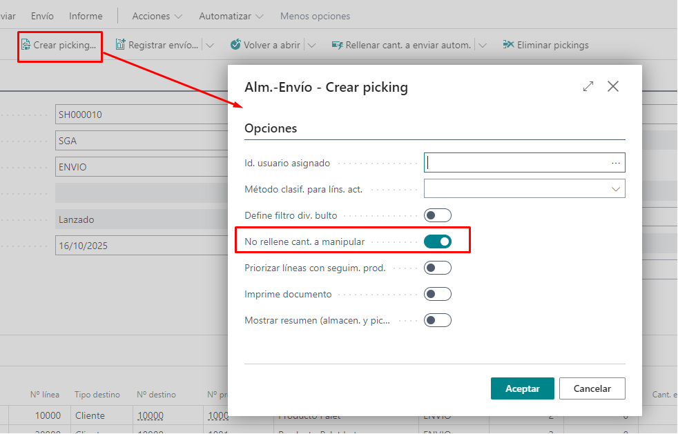Viewport: 678px width, 434px height.
Task: Enable the Imprime documento switch
Action: pos(437,294)
